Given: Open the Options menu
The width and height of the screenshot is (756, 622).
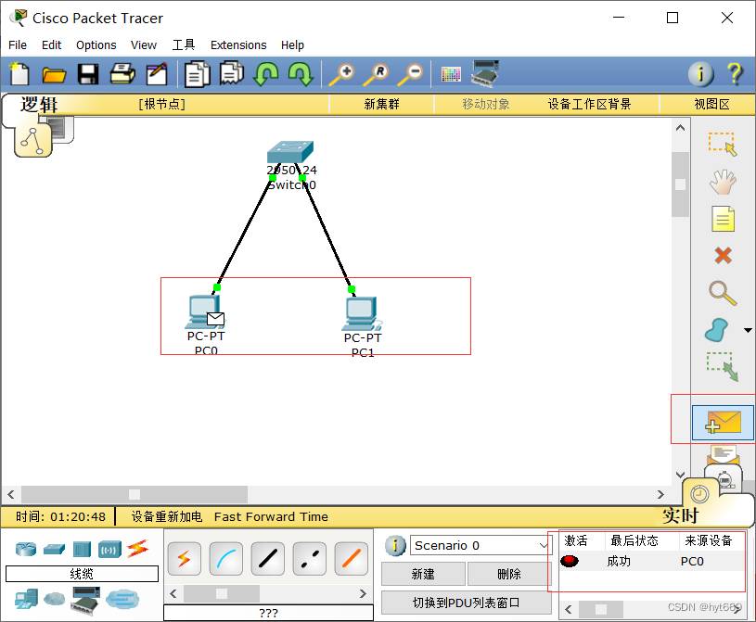Looking at the screenshot, I should (x=96, y=45).
